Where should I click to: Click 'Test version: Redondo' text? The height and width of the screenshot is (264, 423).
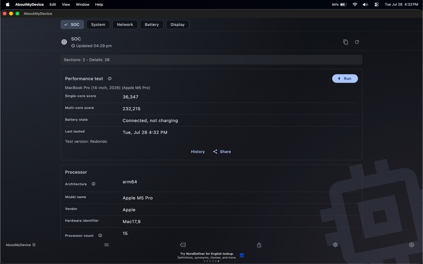pyautogui.click(x=86, y=142)
